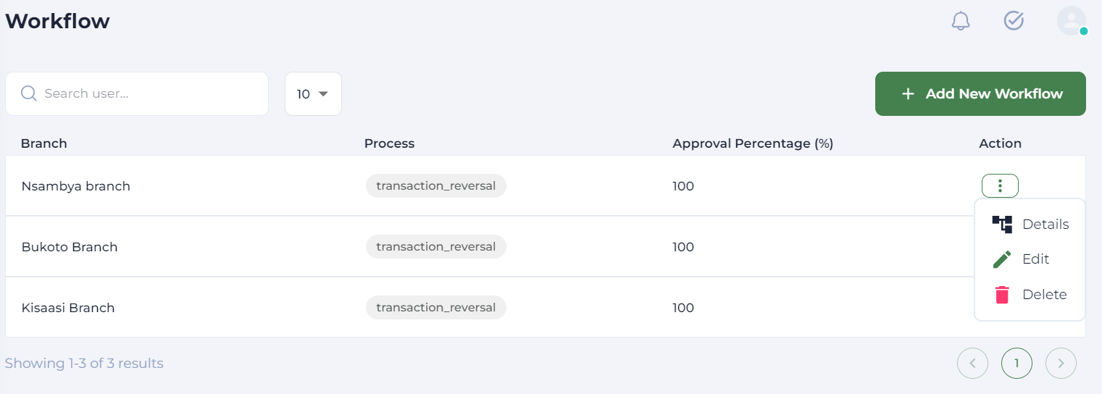Click the magnifier search icon
Image resolution: width=1102 pixels, height=394 pixels.
[x=29, y=93]
